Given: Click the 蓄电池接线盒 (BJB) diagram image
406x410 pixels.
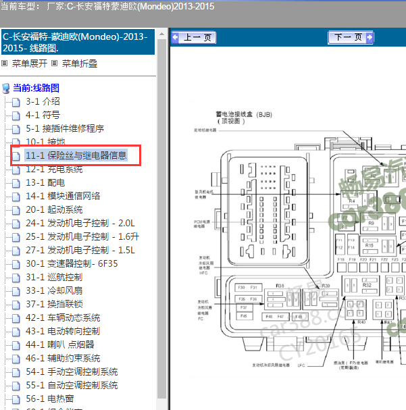Looking at the screenshot, I should tap(298, 239).
